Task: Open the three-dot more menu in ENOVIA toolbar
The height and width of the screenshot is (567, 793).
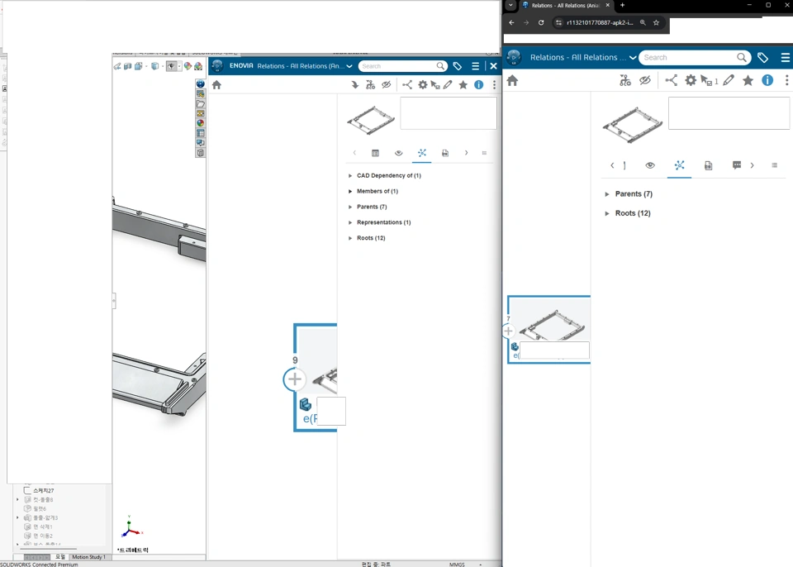Action: click(494, 84)
